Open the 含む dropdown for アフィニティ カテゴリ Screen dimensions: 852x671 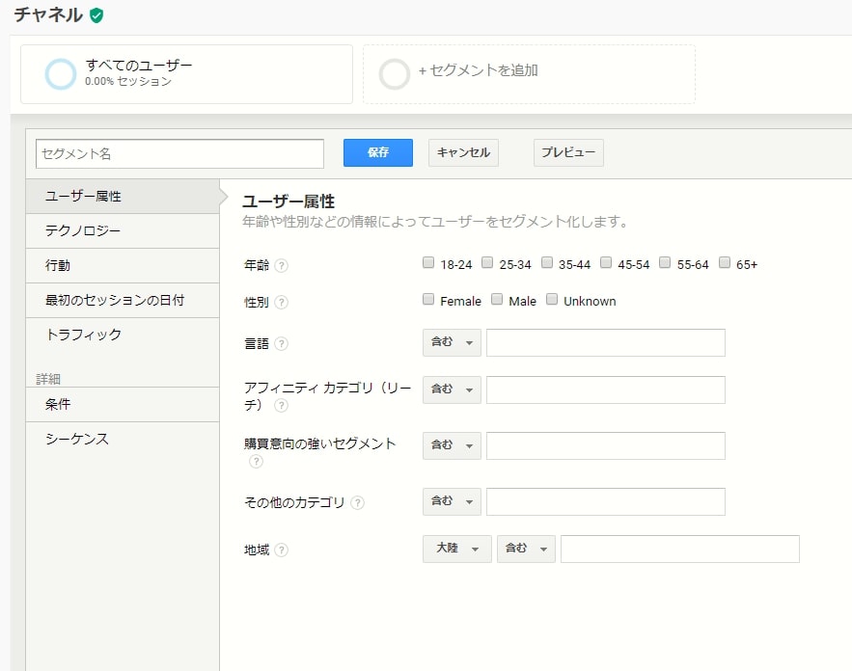[x=453, y=389]
